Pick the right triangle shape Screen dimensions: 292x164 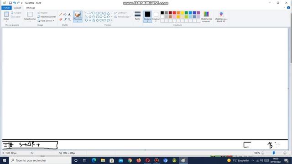pos(86,17)
